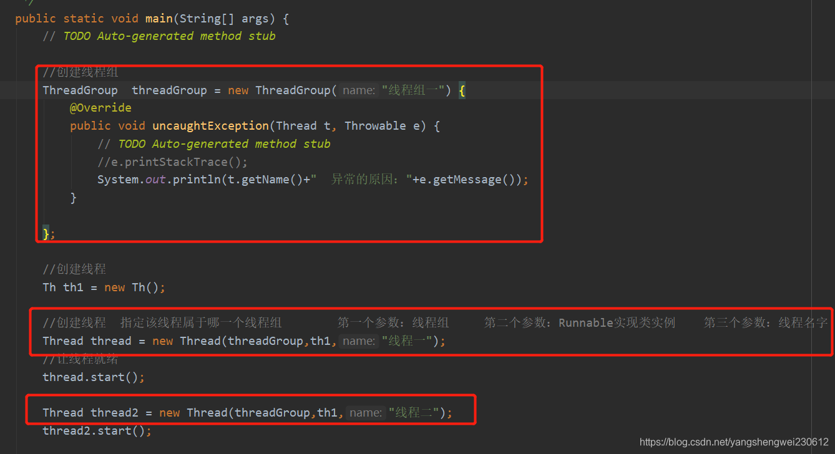835x454 pixels.
Task: Click the '第一个参数：线程组' comment text
Action: pyautogui.click(x=393, y=323)
